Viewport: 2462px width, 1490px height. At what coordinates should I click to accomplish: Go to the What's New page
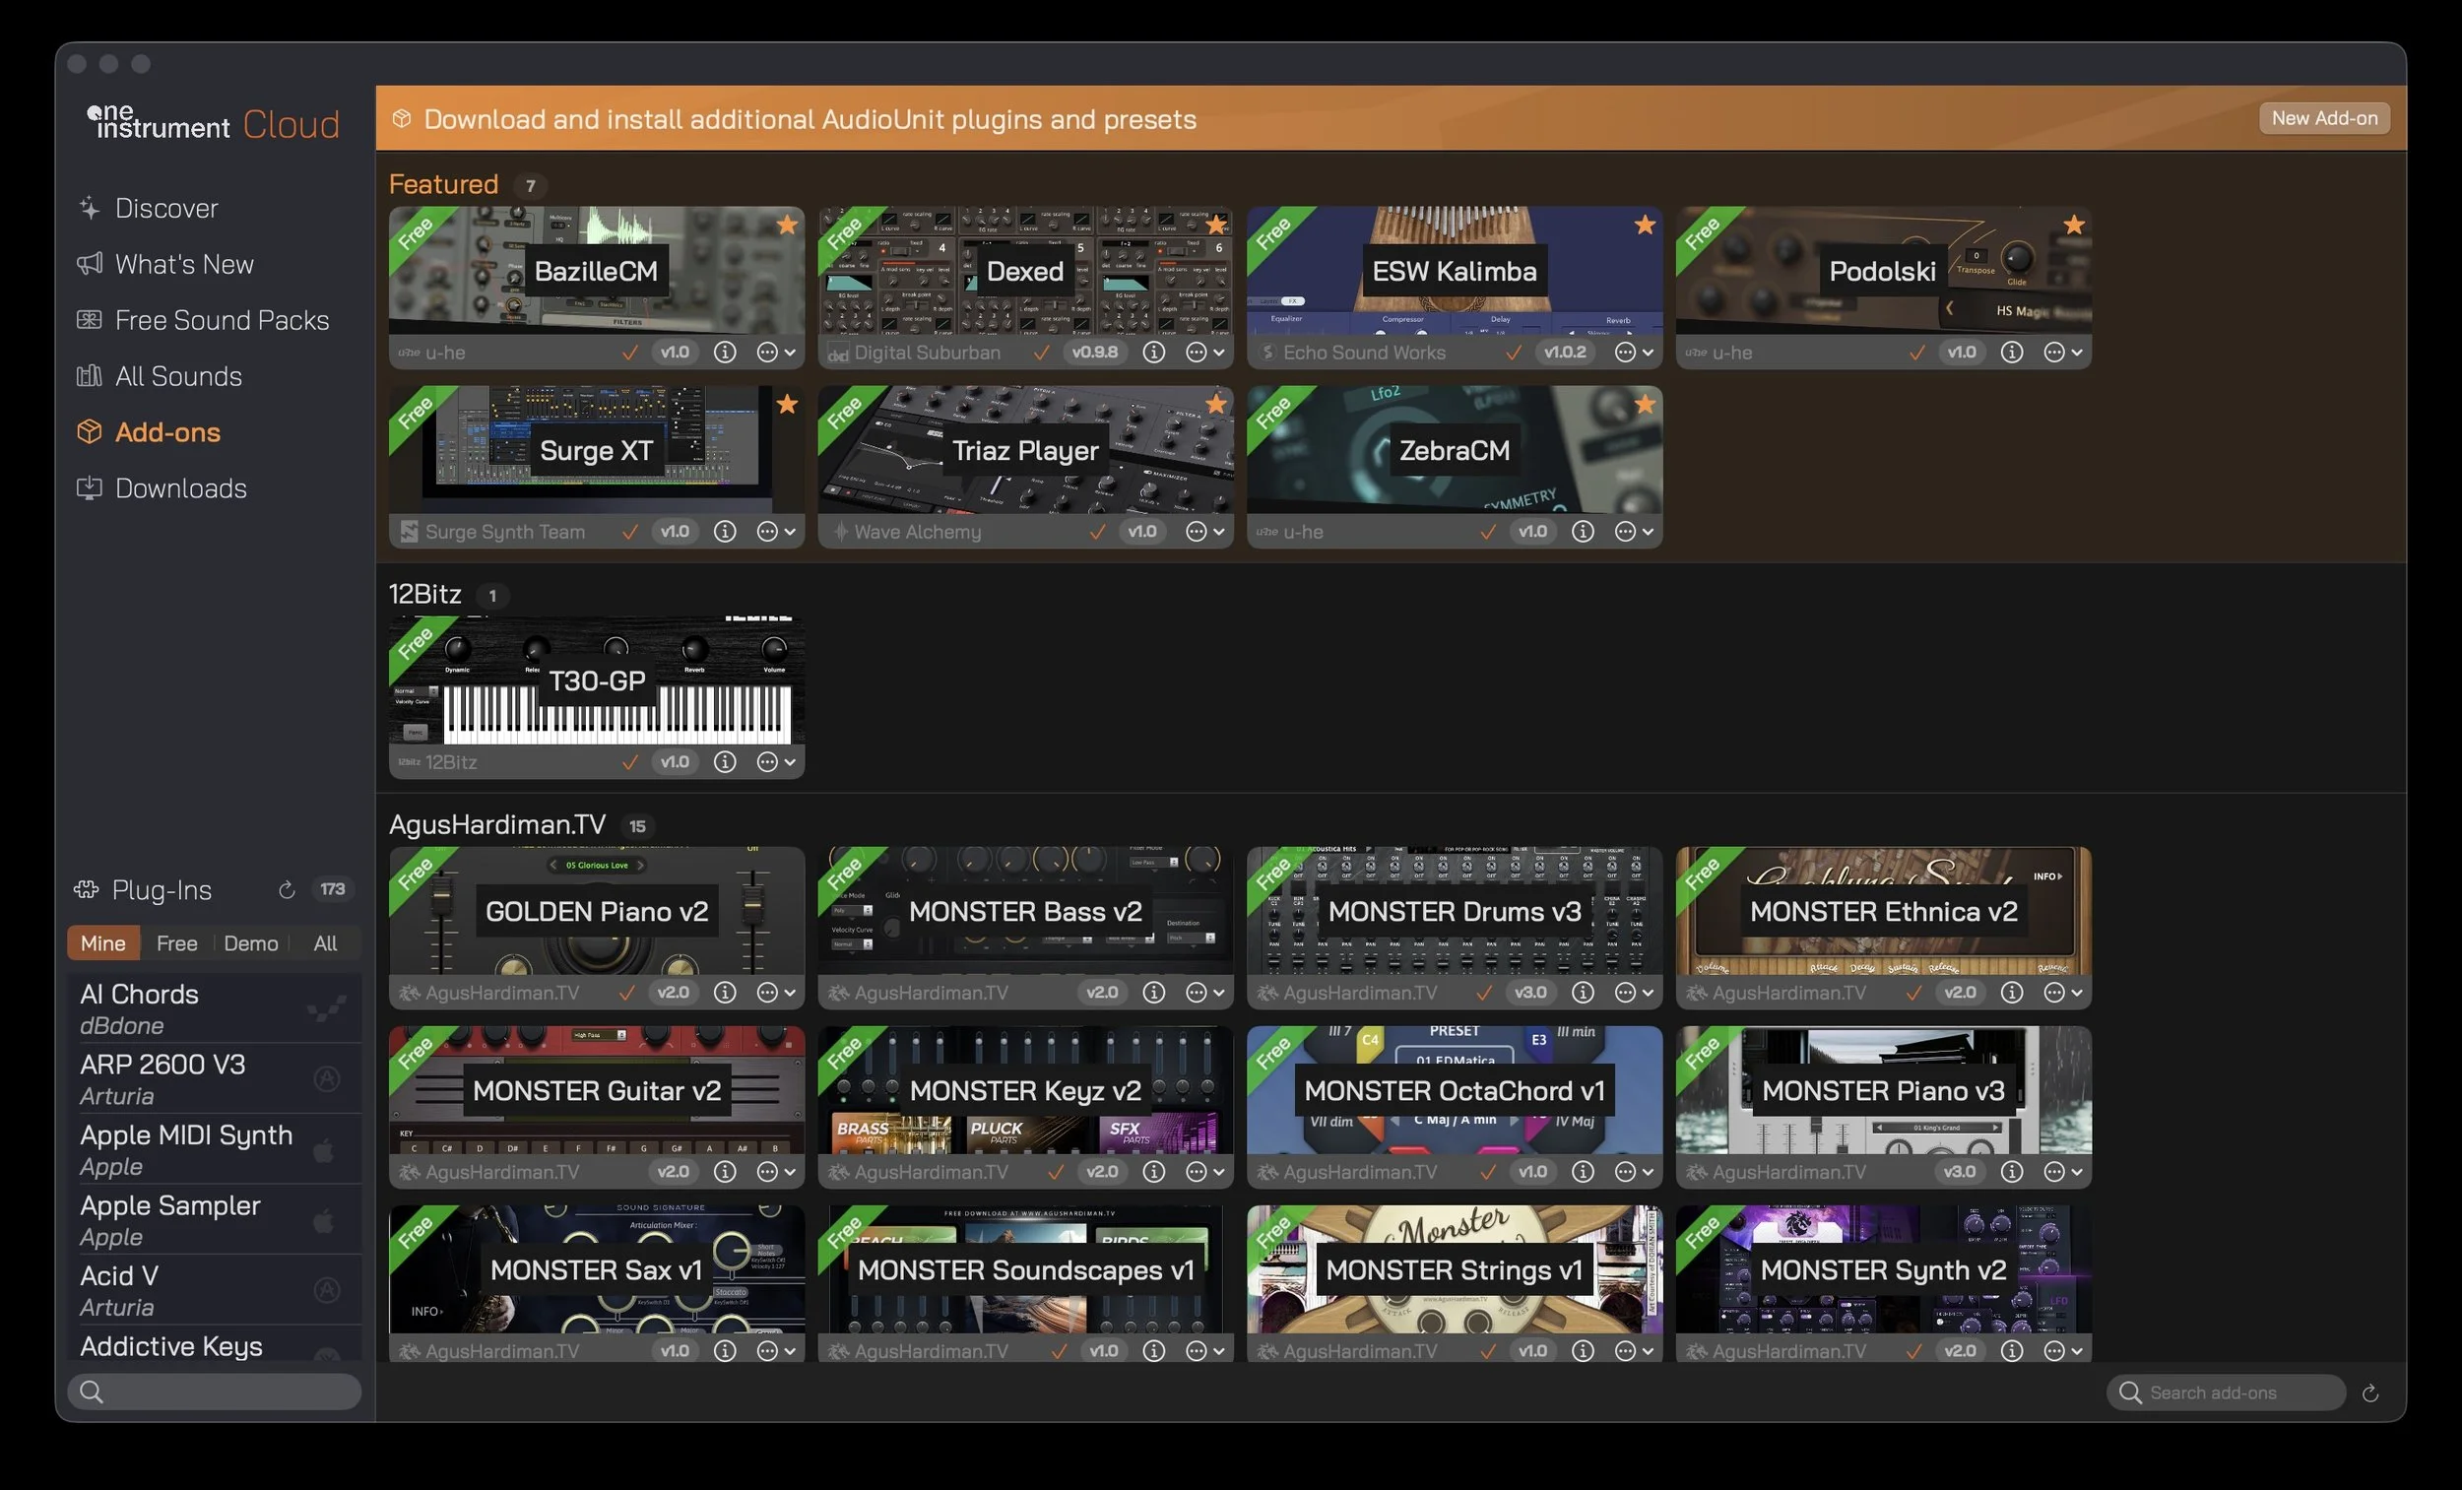coord(184,265)
